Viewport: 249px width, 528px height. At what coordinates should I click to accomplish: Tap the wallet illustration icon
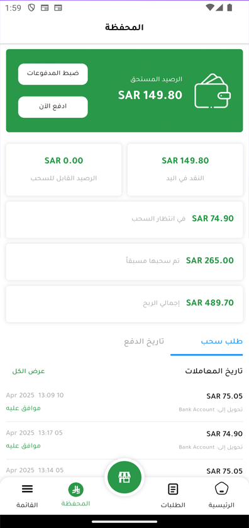pyautogui.click(x=213, y=91)
